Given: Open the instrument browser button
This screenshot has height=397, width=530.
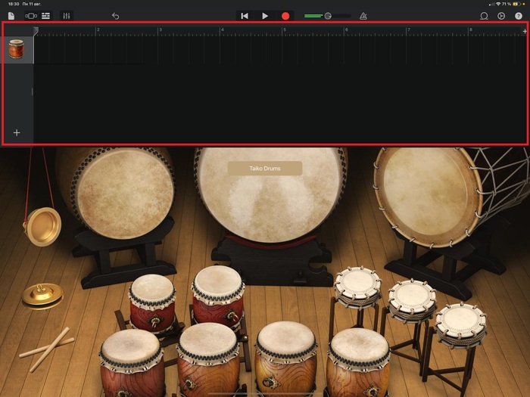Looking at the screenshot, I should tap(31, 16).
